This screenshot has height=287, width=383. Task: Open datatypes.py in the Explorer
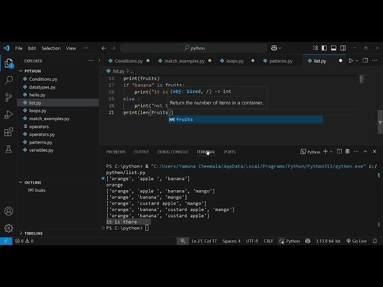pos(58,87)
